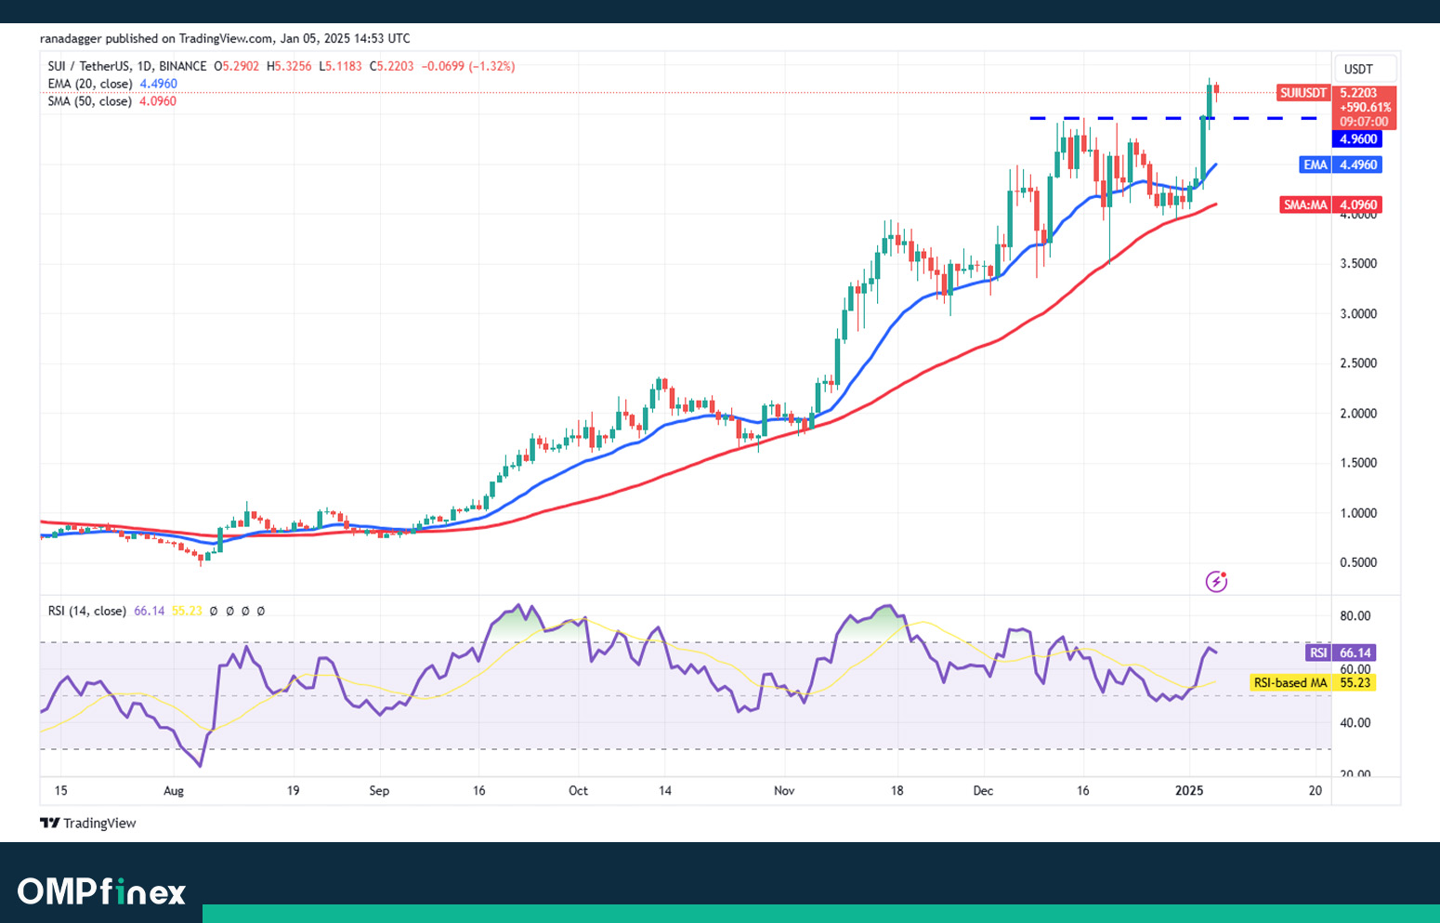Click the published by ranadagger header text
Screen dimensions: 1440x923
[225, 38]
